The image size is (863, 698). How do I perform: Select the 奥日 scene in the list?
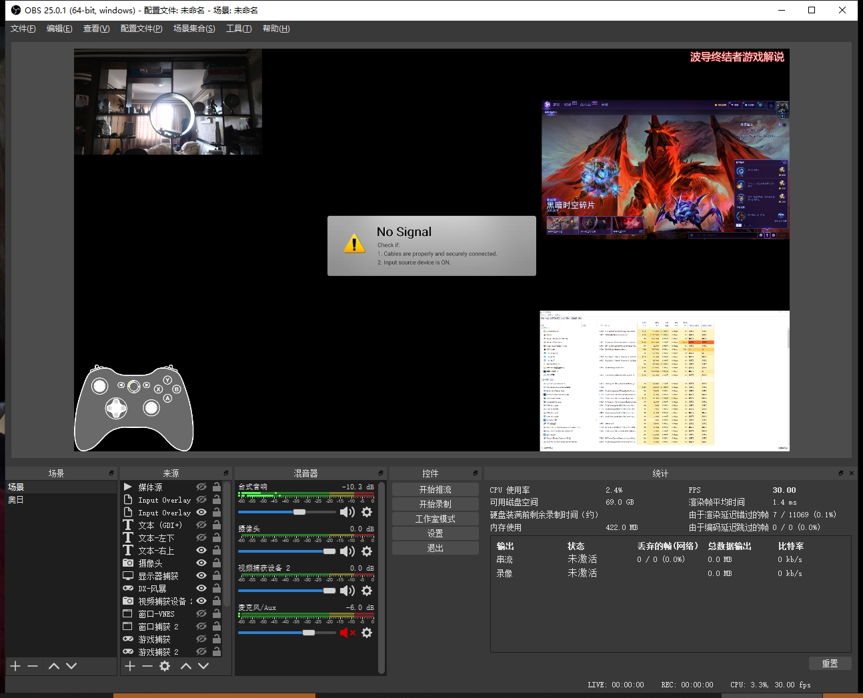click(16, 500)
